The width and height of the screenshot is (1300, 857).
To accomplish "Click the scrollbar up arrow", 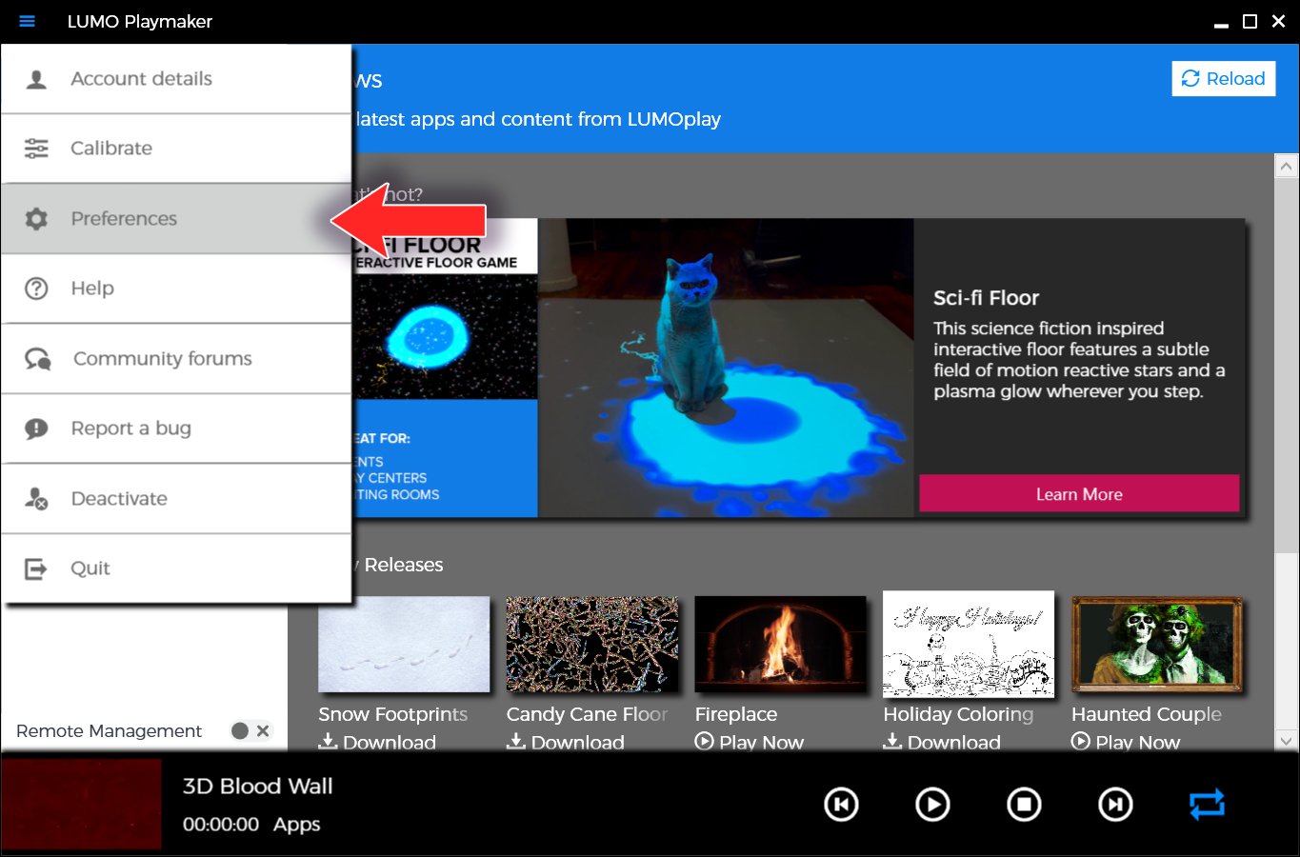I will 1287,167.
